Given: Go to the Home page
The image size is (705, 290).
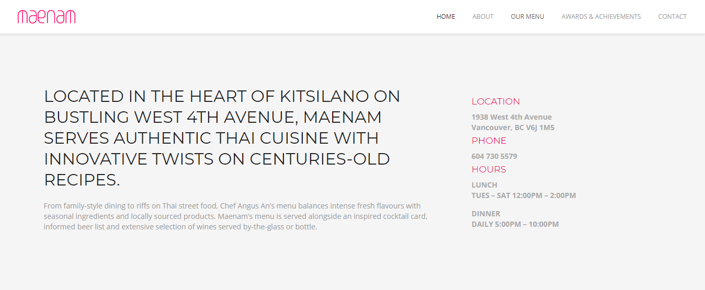Looking at the screenshot, I should [446, 17].
